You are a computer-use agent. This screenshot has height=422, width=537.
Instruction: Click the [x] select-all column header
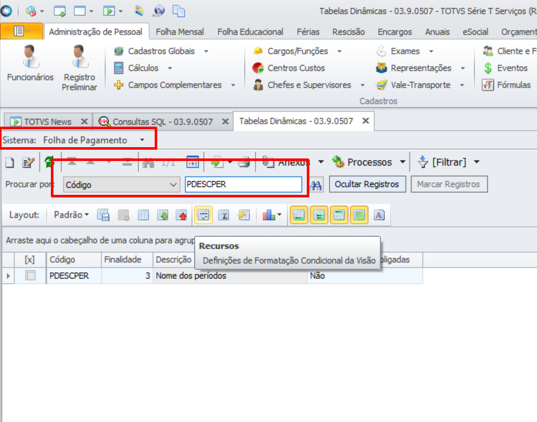[x=30, y=259]
